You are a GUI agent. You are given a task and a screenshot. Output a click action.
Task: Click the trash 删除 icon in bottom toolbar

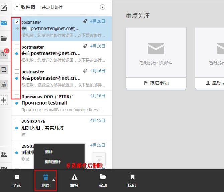click(45, 177)
